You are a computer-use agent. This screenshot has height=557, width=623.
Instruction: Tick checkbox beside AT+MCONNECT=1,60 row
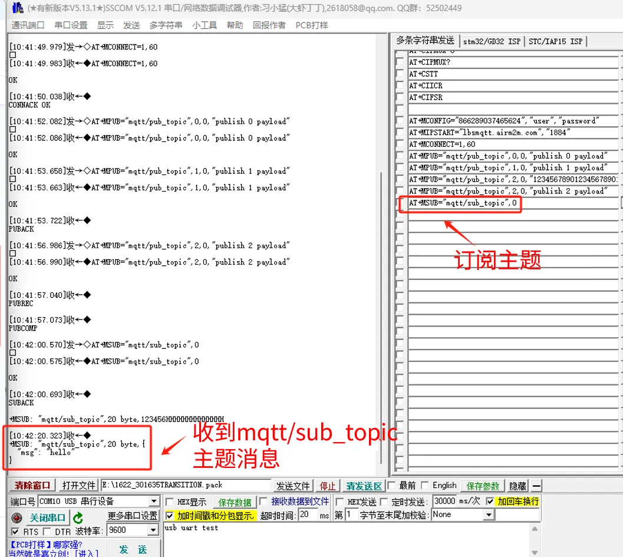400,144
